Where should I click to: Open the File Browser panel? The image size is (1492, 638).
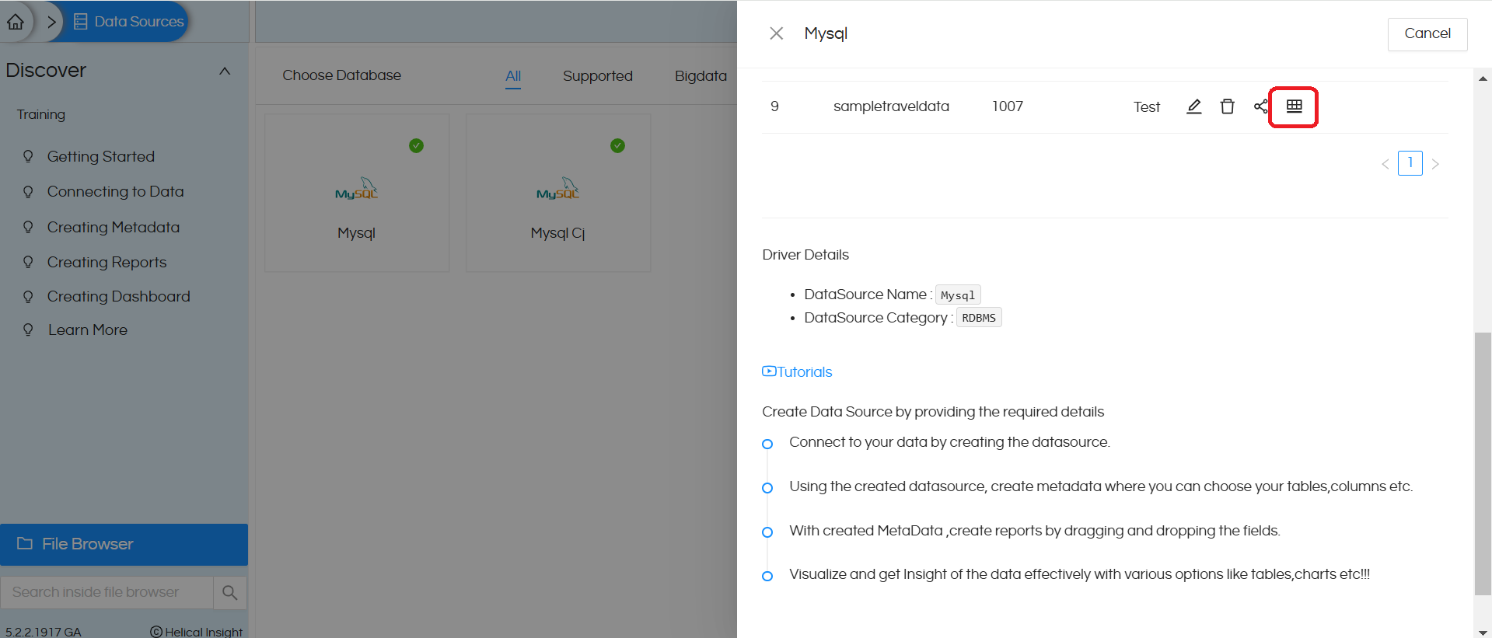tap(124, 544)
